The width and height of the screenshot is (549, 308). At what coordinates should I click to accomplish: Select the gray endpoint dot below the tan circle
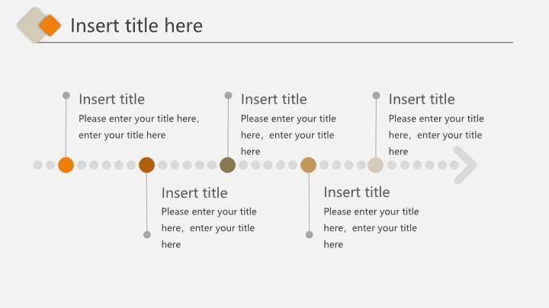coord(309,234)
